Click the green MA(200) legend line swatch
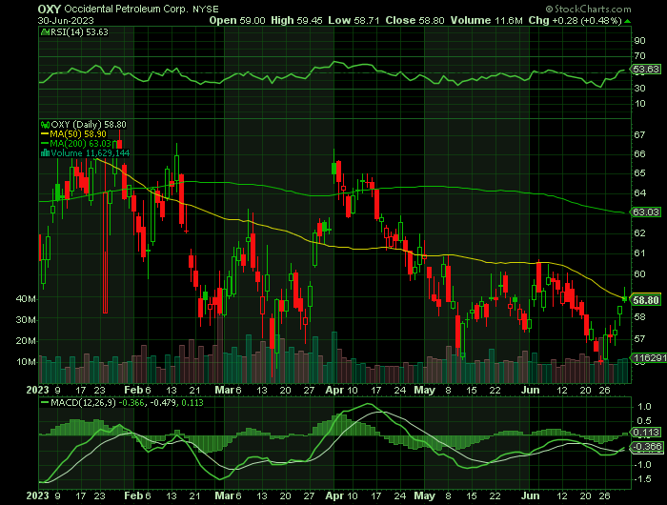Viewport: 667px width, 505px height. 45,143
